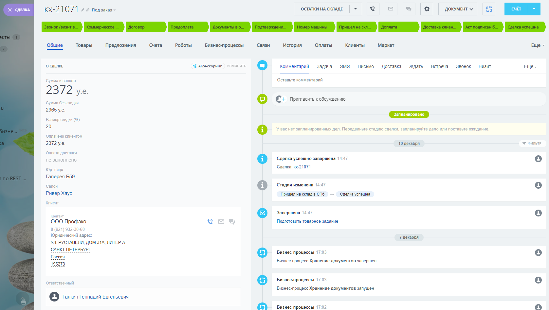Select the Предоплата stage in pipeline bar
Screen dimensions: 549x310
tap(187, 27)
